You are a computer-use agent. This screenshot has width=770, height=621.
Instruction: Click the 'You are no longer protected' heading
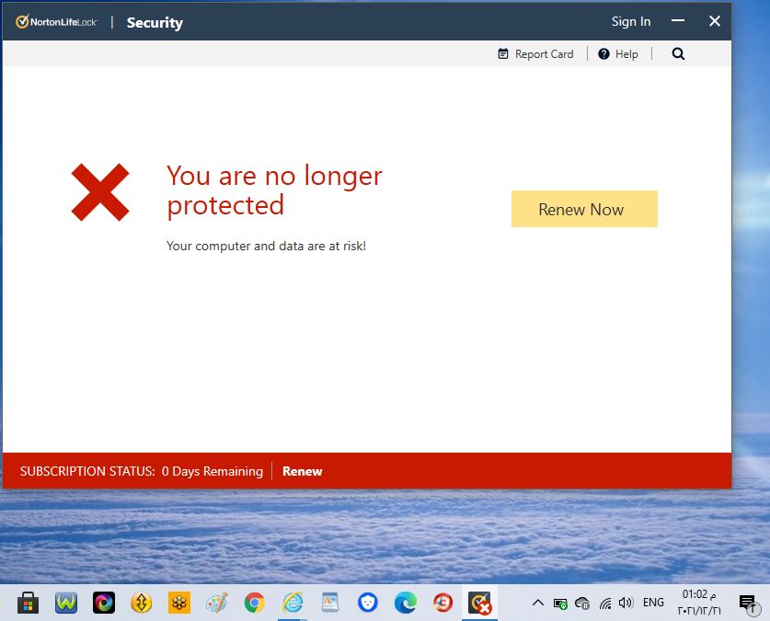274,190
